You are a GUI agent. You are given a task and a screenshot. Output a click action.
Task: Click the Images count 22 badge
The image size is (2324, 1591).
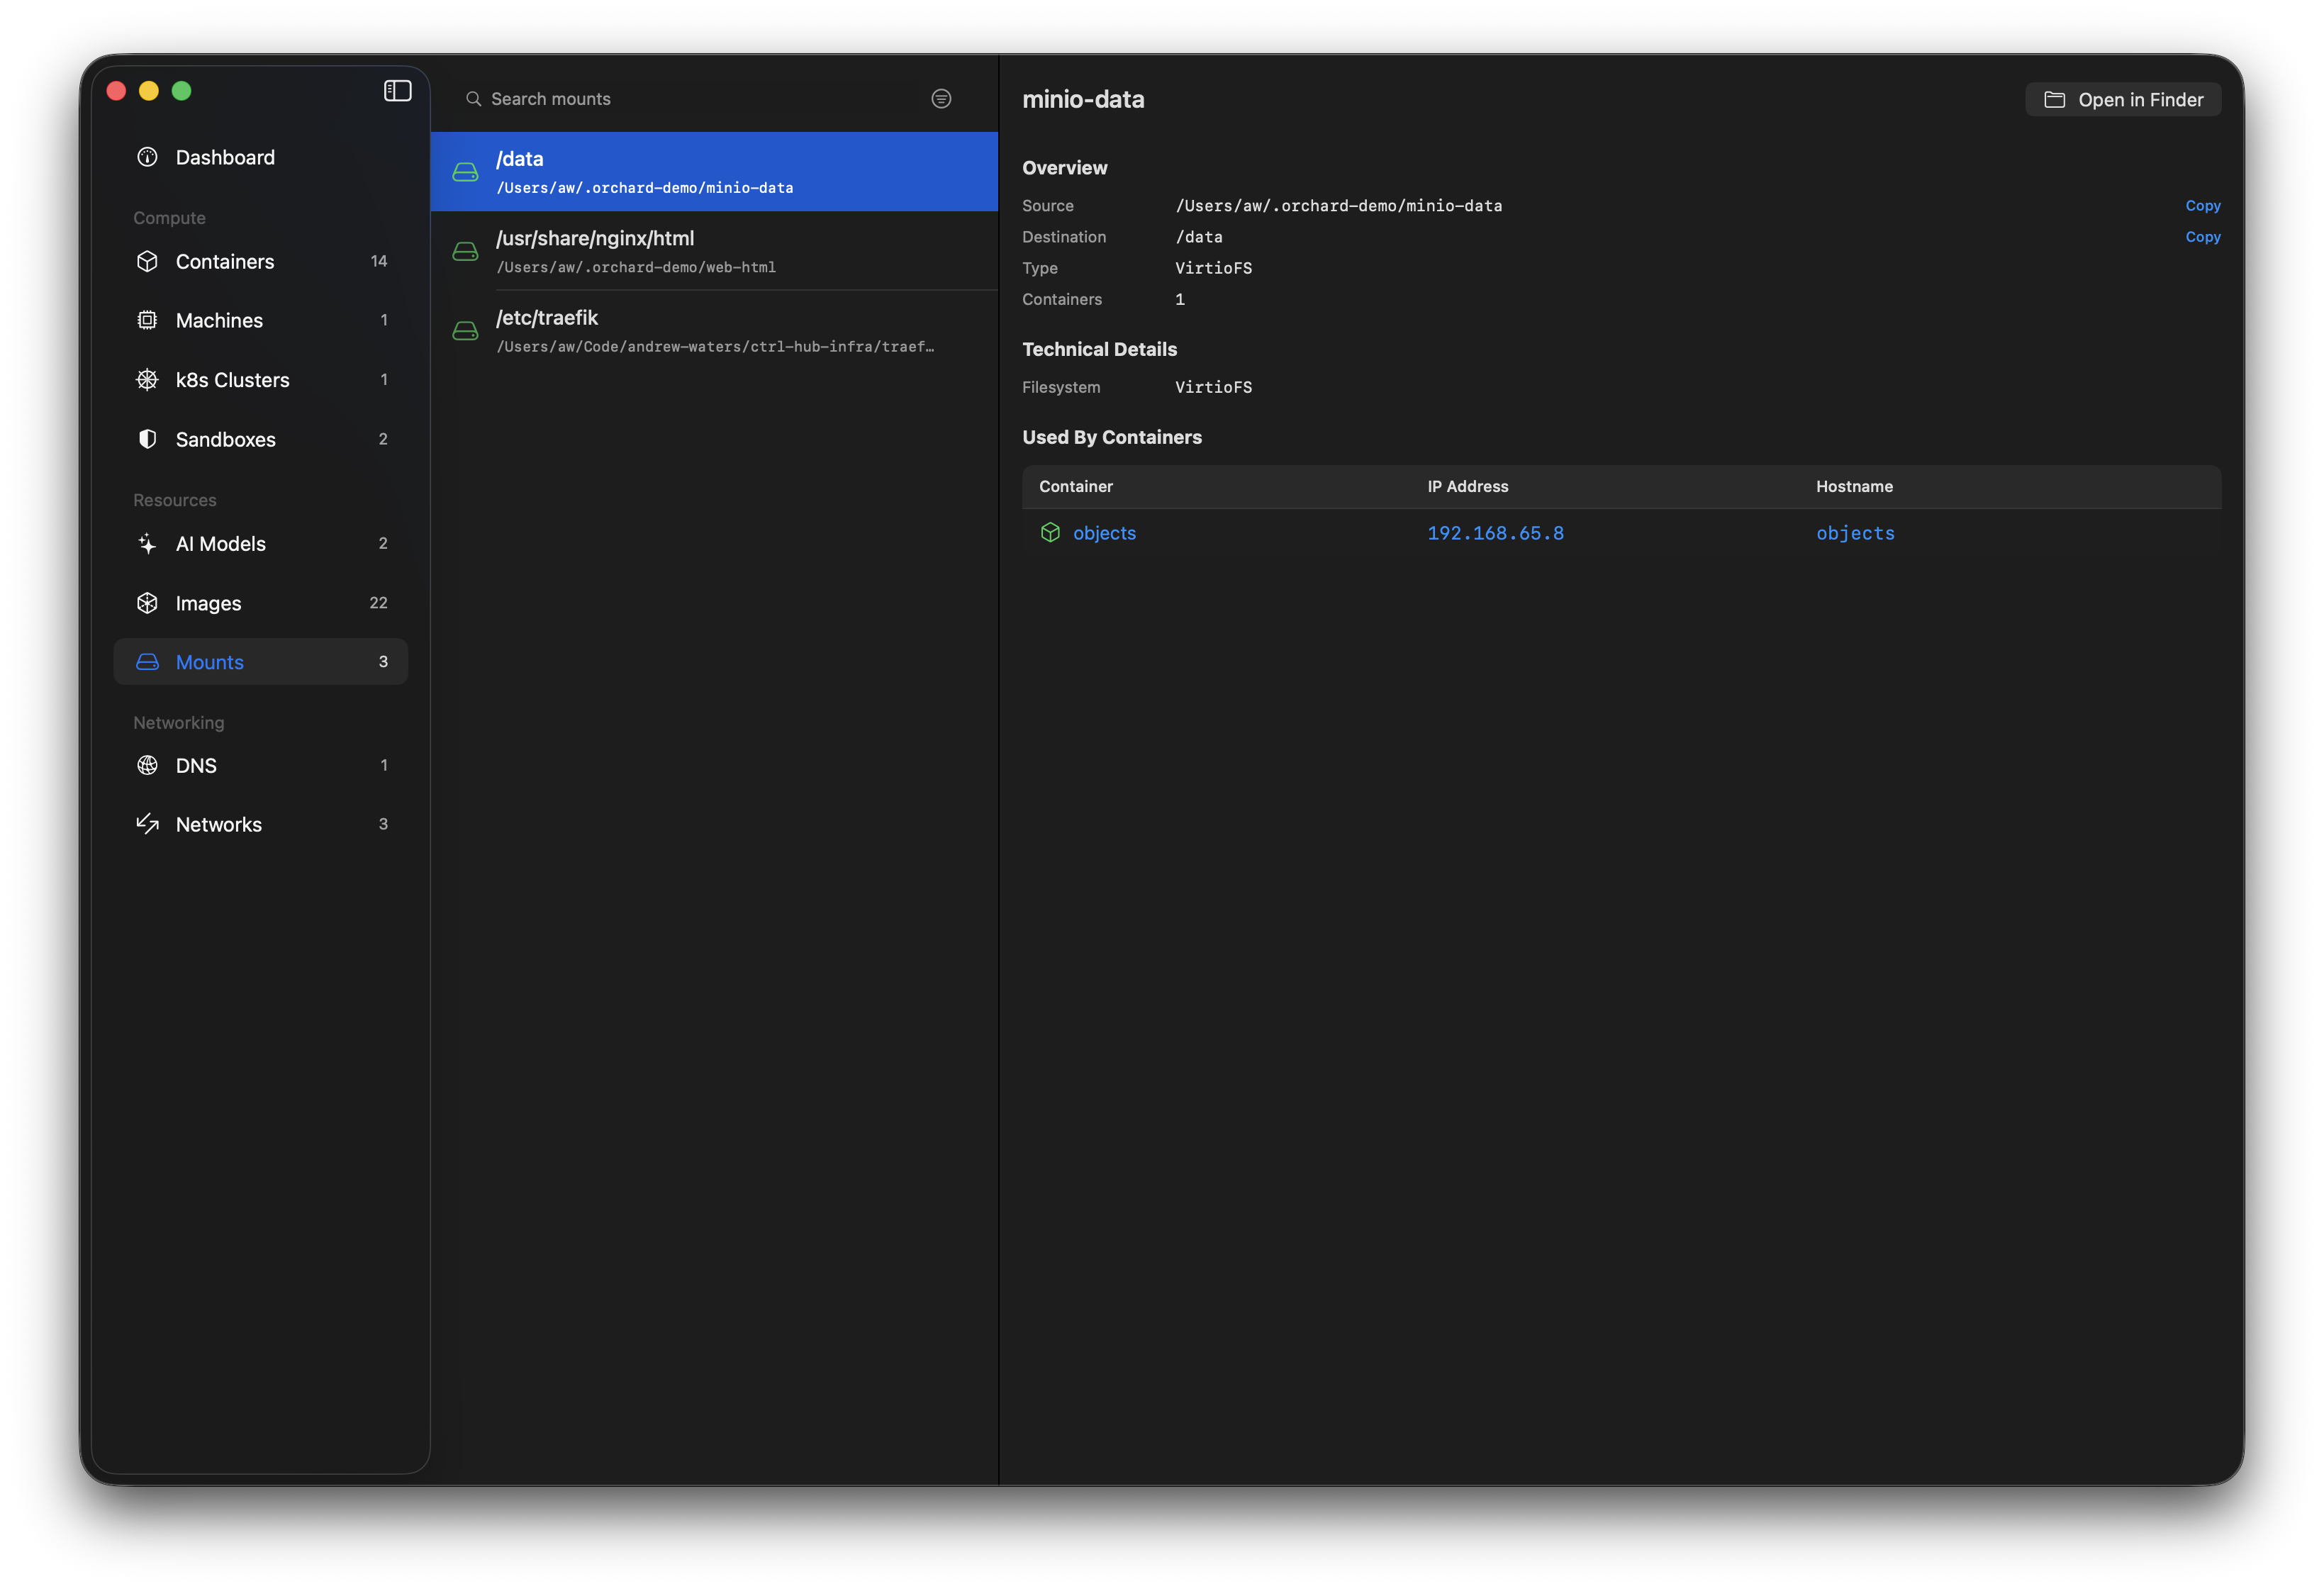coord(378,603)
